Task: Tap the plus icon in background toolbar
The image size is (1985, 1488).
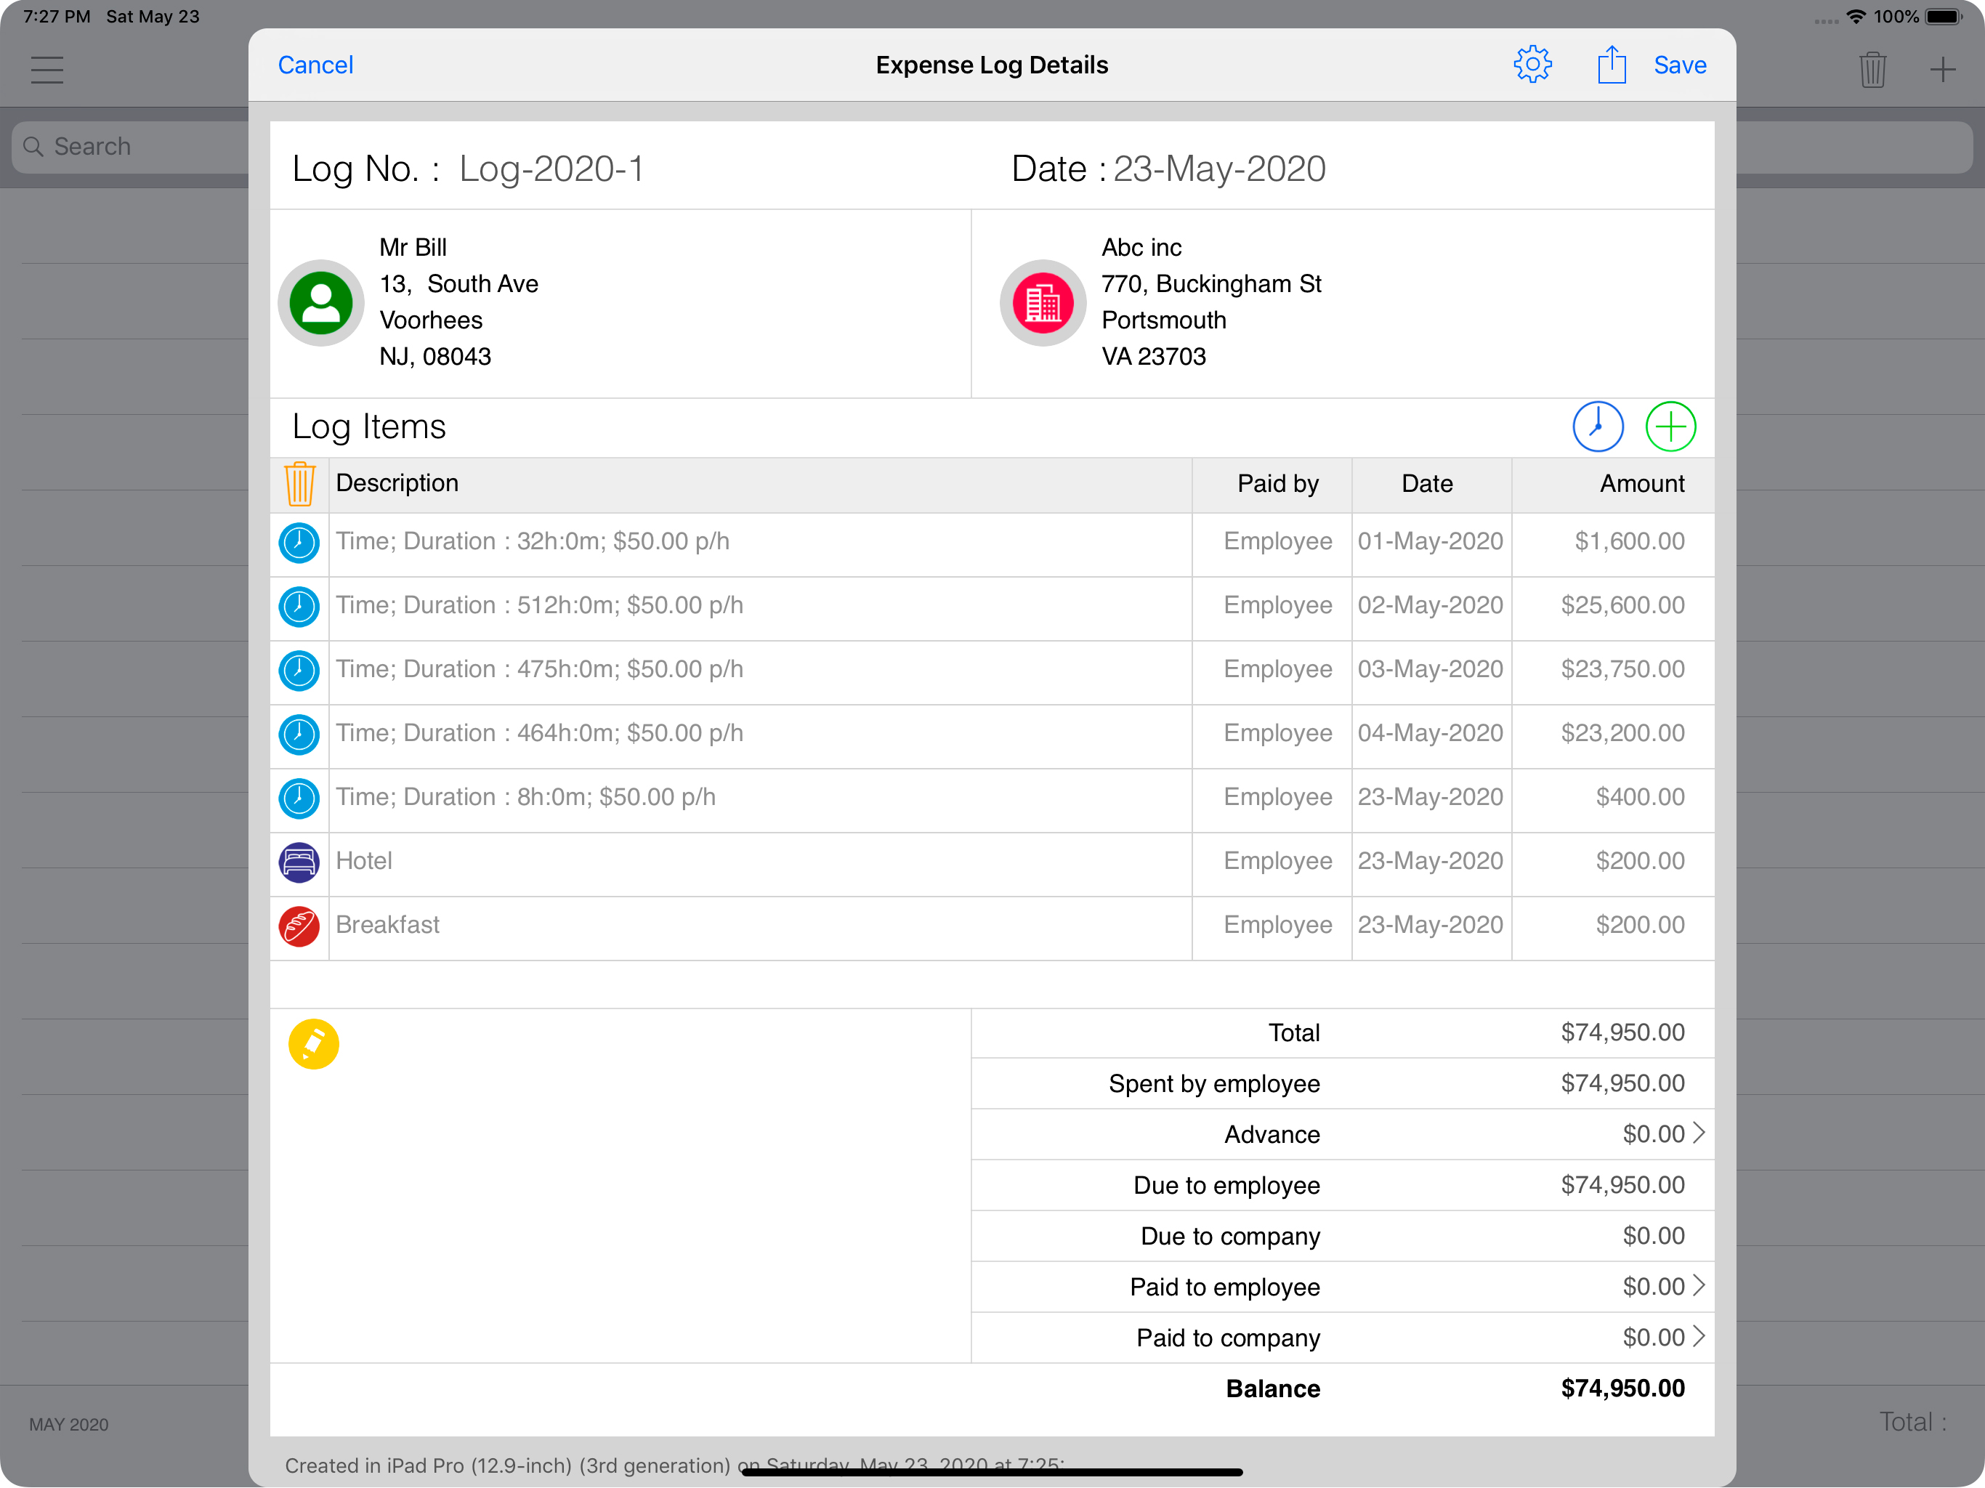Action: (1943, 69)
